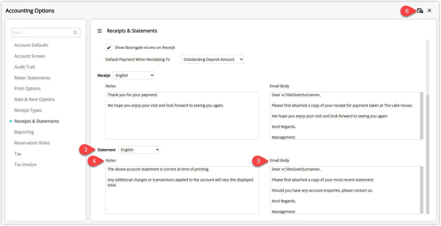Click 'Please find attached a copy of your most recent statement.'

click(x=323, y=180)
